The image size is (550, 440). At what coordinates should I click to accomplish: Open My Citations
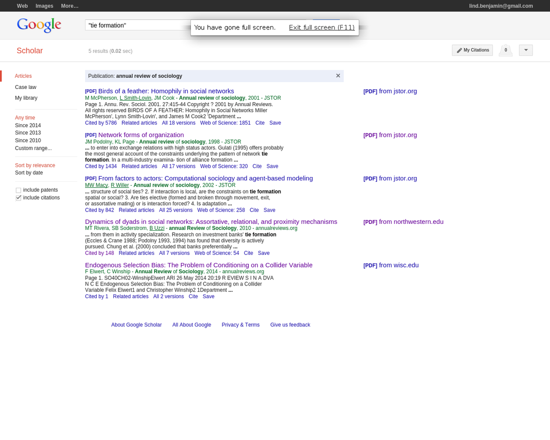pyautogui.click(x=472, y=50)
